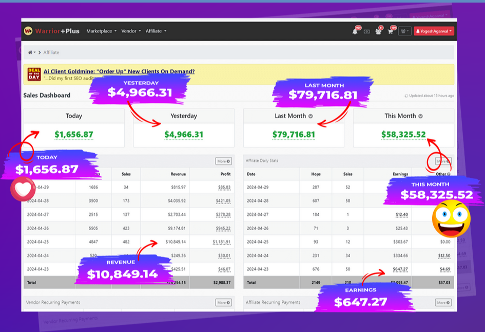Open the shopping cart icon

[x=391, y=31]
